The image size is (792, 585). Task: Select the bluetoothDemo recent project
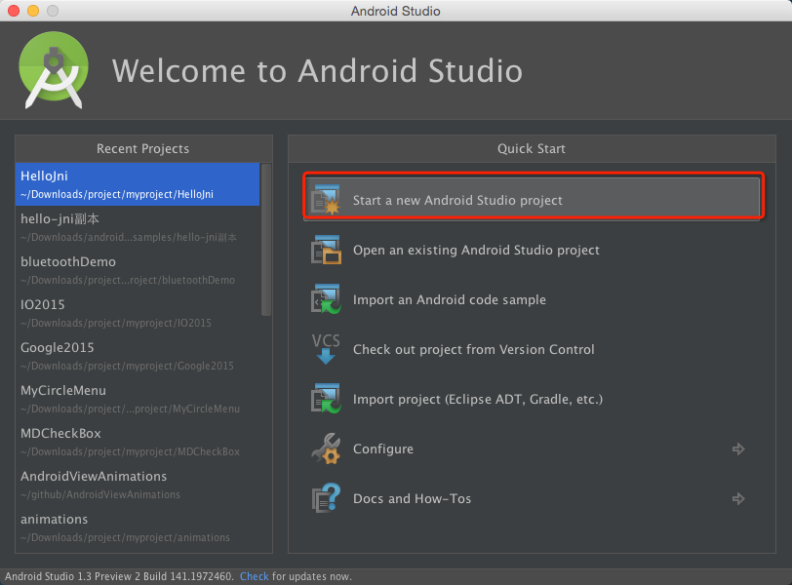[x=138, y=270]
